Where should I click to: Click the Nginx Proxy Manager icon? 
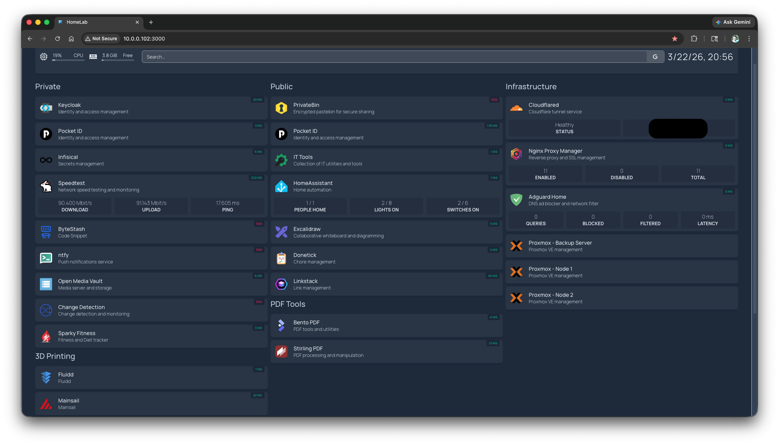pyautogui.click(x=516, y=154)
